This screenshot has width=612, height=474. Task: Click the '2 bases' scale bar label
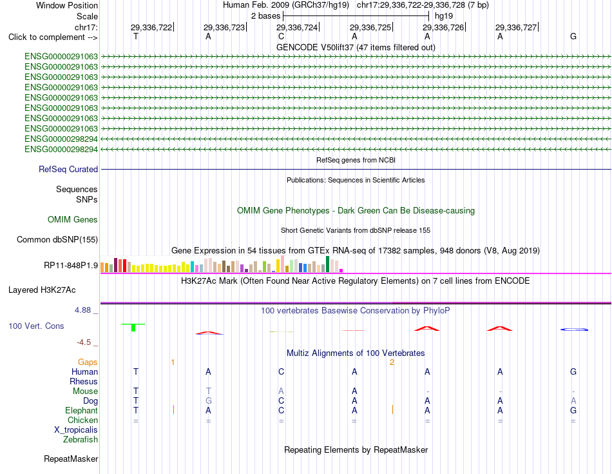tap(265, 16)
